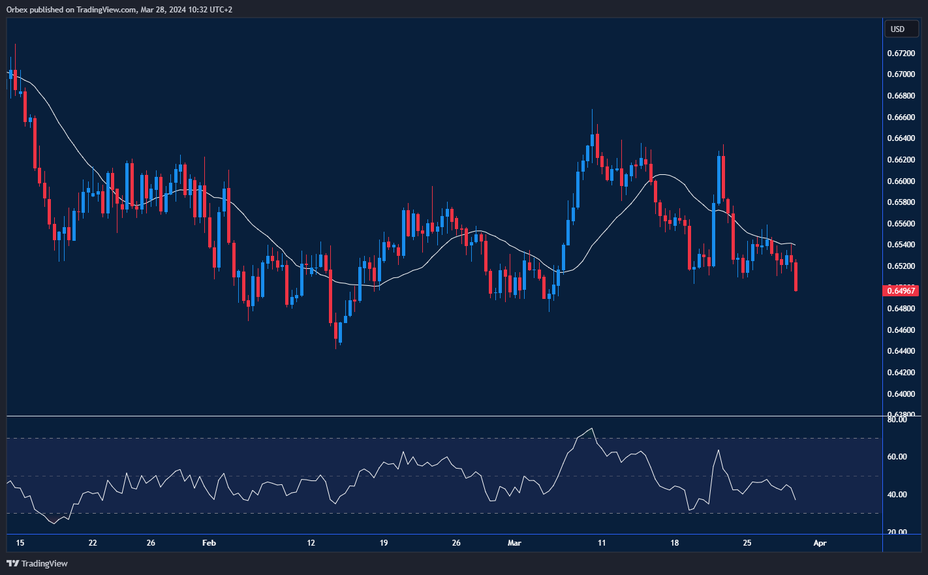Open the USD currency selector
This screenshot has height=575, width=928.
click(898, 29)
